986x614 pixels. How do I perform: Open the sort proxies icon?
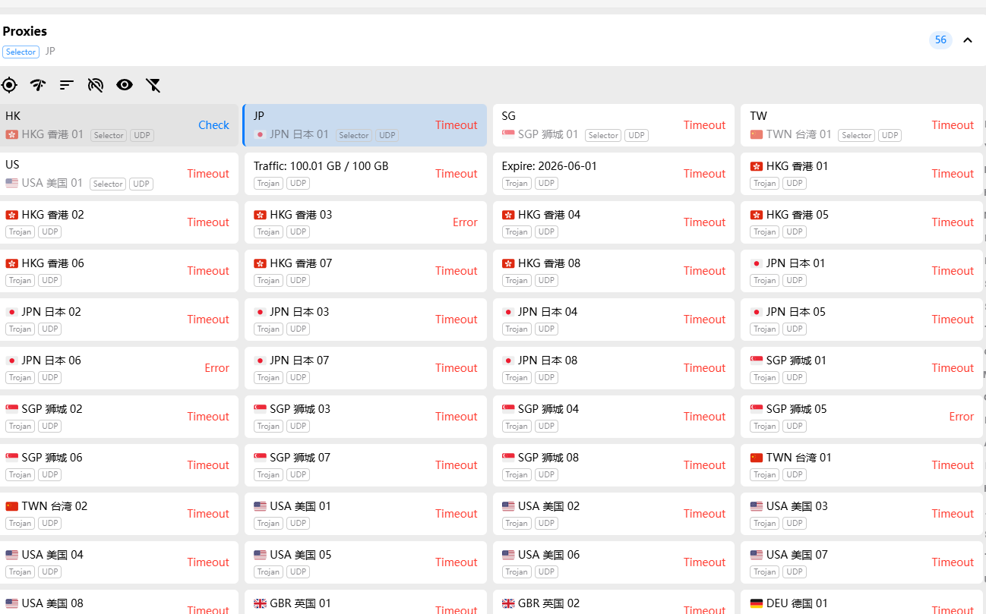pos(67,85)
